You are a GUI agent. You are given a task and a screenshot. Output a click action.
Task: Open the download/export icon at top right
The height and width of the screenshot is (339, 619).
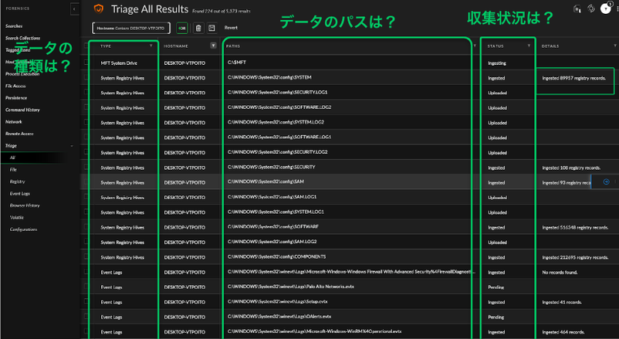(x=577, y=8)
